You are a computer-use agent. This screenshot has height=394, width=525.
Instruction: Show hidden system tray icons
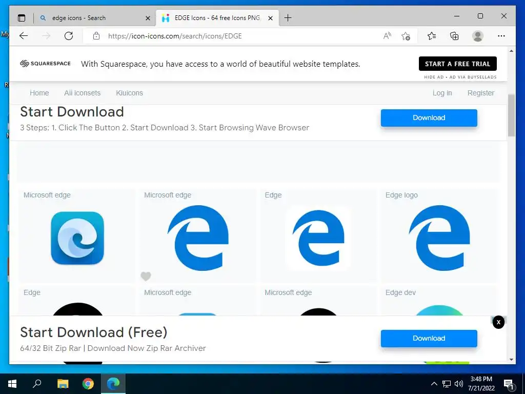pyautogui.click(x=434, y=384)
